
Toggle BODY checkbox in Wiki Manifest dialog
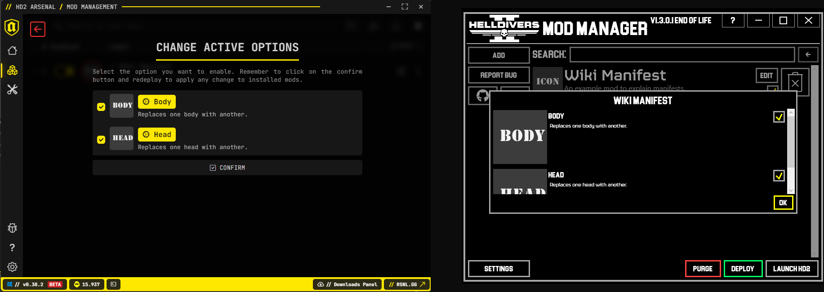pos(779,117)
